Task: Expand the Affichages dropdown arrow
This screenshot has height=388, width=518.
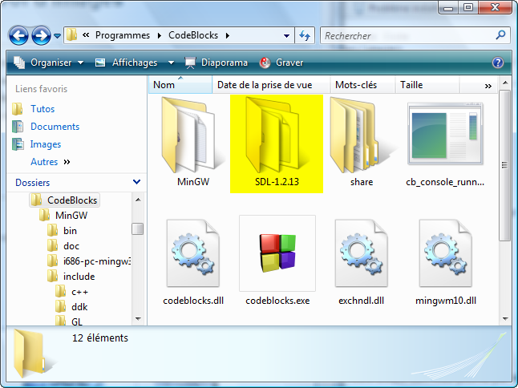Action: point(171,63)
